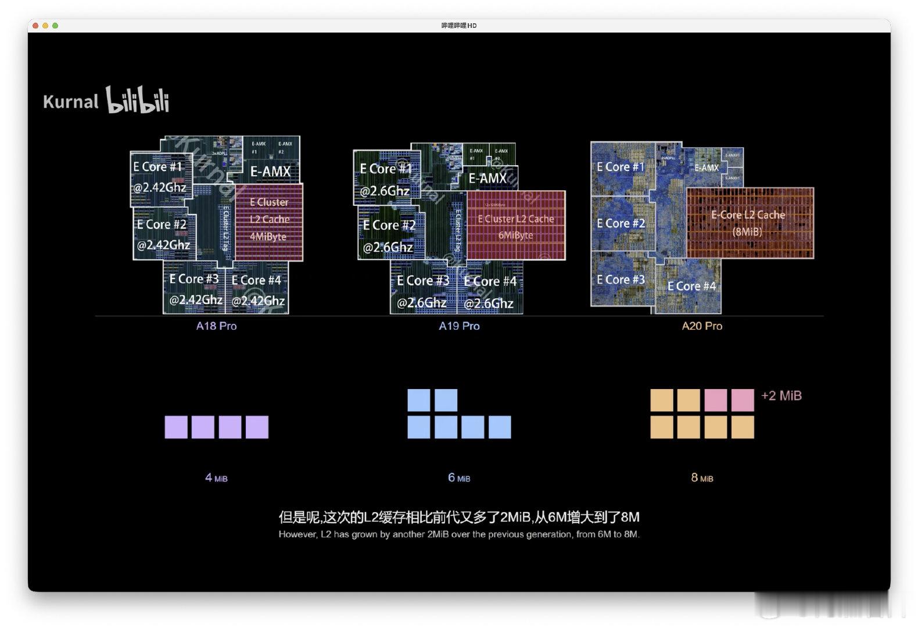Image resolution: width=918 pixels, height=628 pixels.
Task: Select the A20 Pro chip label
Action: (x=702, y=326)
